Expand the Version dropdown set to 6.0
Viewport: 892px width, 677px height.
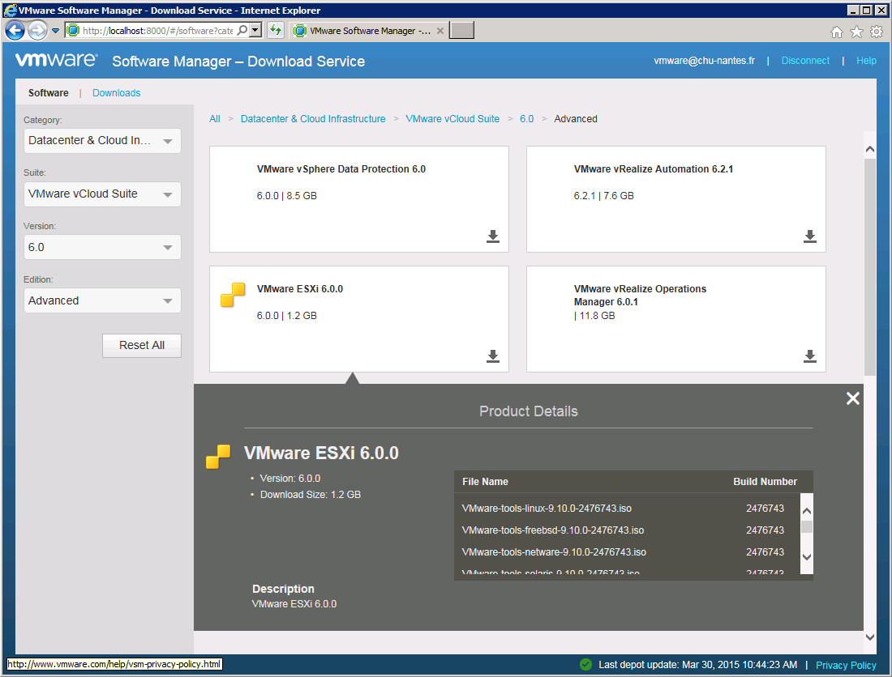coord(102,248)
